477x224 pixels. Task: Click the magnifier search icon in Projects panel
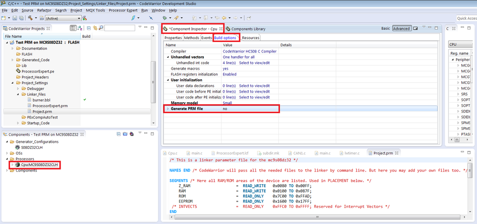(x=101, y=28)
